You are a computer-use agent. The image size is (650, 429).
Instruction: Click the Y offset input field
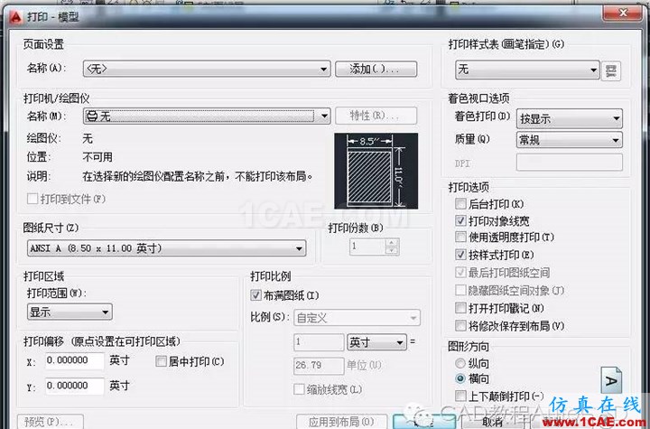point(75,386)
